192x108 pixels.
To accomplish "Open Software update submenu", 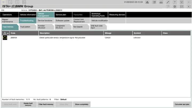I will click(63, 21).
